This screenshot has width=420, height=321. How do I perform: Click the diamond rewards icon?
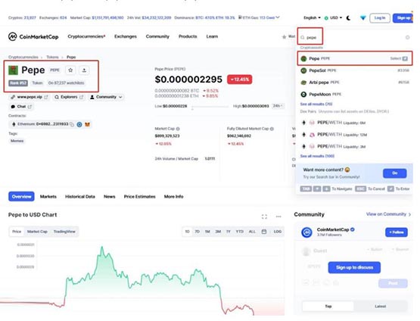[x=363, y=18]
